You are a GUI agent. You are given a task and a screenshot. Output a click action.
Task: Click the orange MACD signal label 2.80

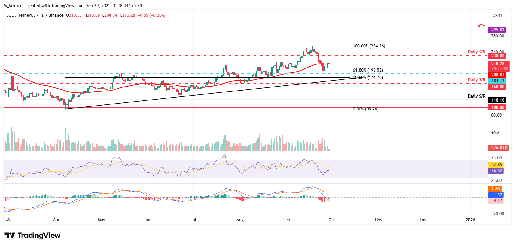tap(495, 189)
